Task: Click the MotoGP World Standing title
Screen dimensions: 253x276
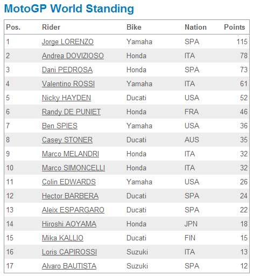Action: (x=69, y=9)
